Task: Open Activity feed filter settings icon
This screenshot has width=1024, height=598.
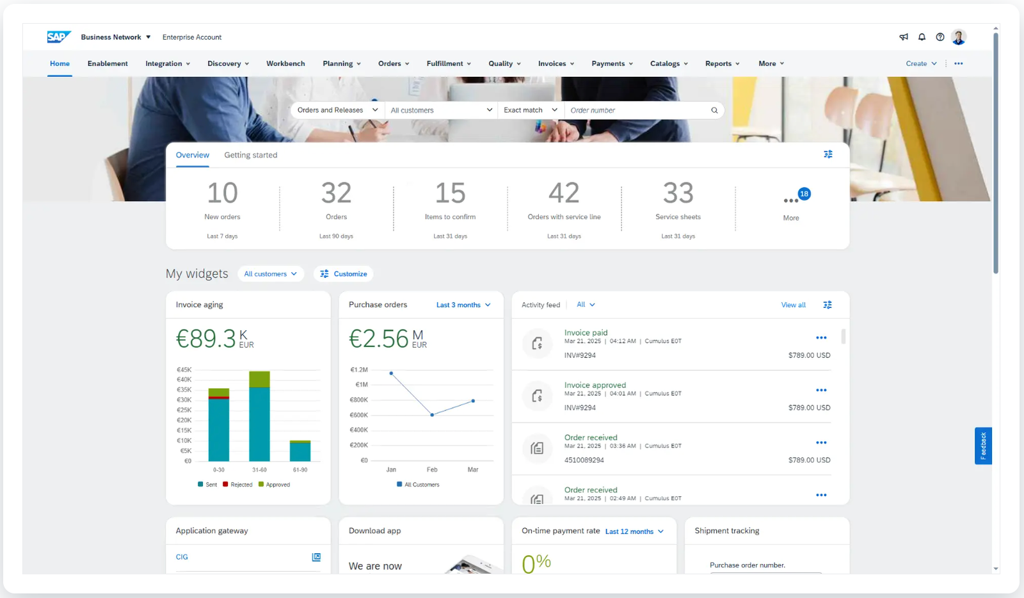Action: pyautogui.click(x=827, y=305)
